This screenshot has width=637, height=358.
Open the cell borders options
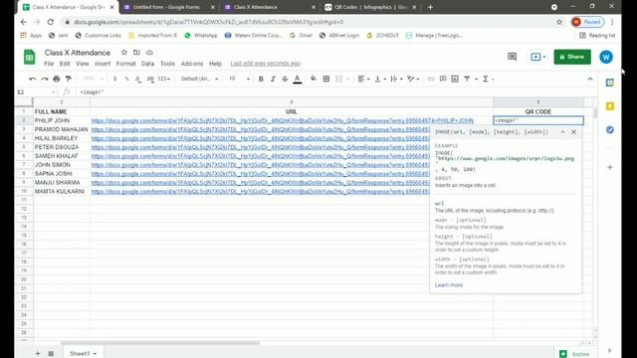click(x=325, y=79)
